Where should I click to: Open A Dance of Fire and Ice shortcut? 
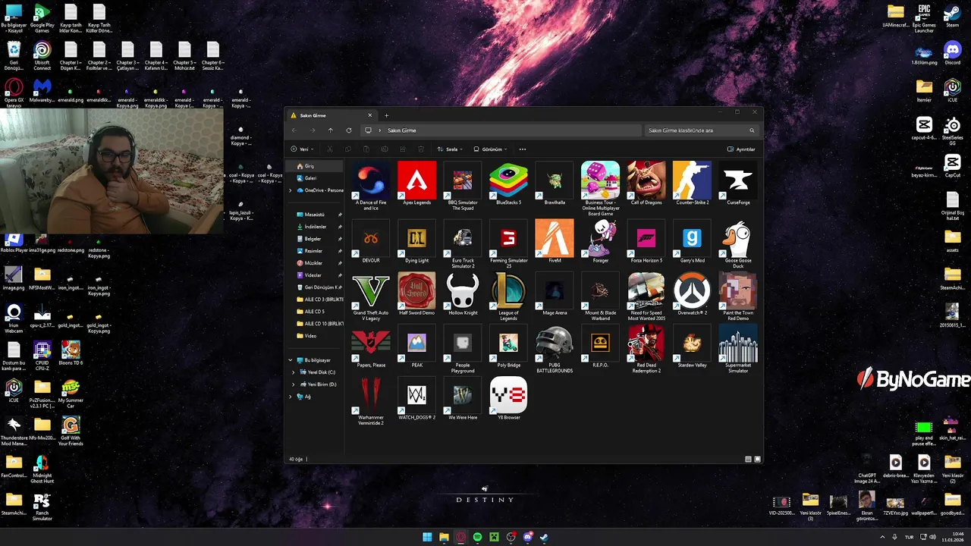tap(371, 186)
